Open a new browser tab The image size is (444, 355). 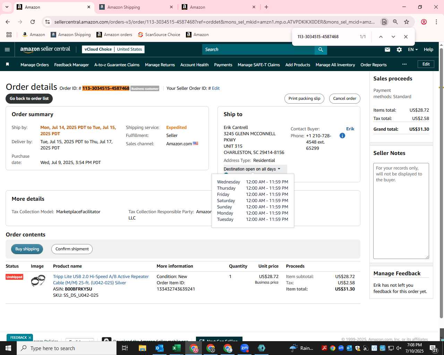point(266,7)
